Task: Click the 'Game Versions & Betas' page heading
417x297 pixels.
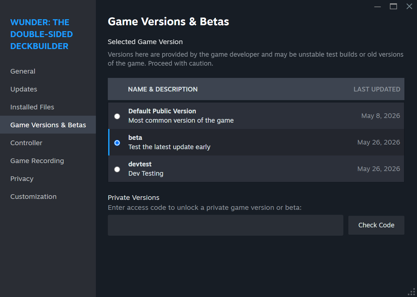Action: tap(169, 22)
